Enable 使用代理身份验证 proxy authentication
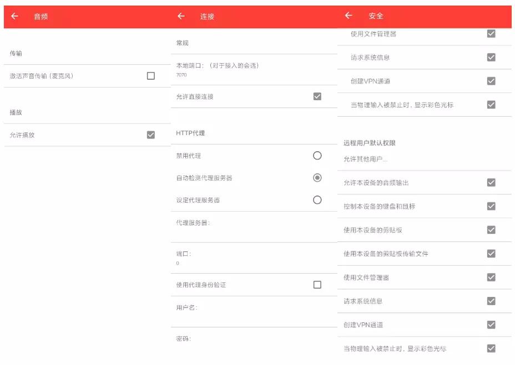515x365 pixels. (x=317, y=284)
